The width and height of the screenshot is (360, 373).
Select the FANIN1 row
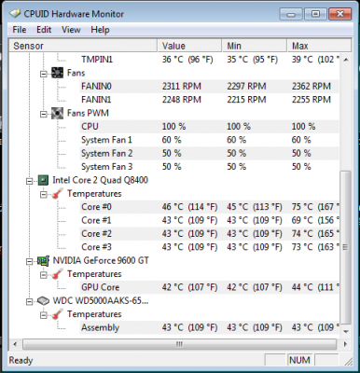click(210, 100)
